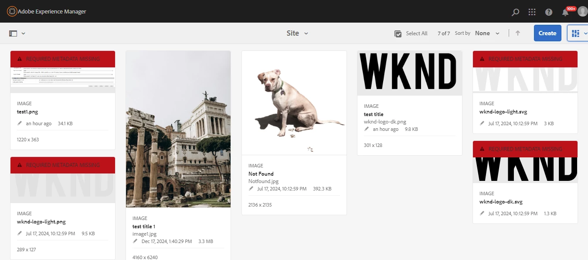The image size is (588, 260).
Task: Click the 'test title 1' asset title
Action: [144, 227]
